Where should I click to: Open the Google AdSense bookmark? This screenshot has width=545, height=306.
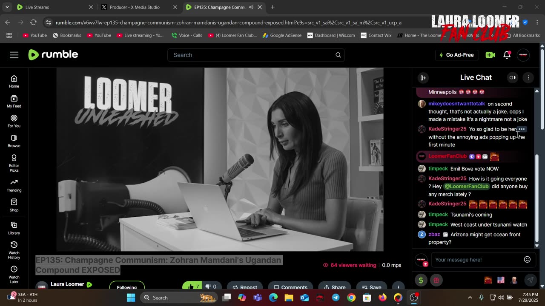[281, 35]
